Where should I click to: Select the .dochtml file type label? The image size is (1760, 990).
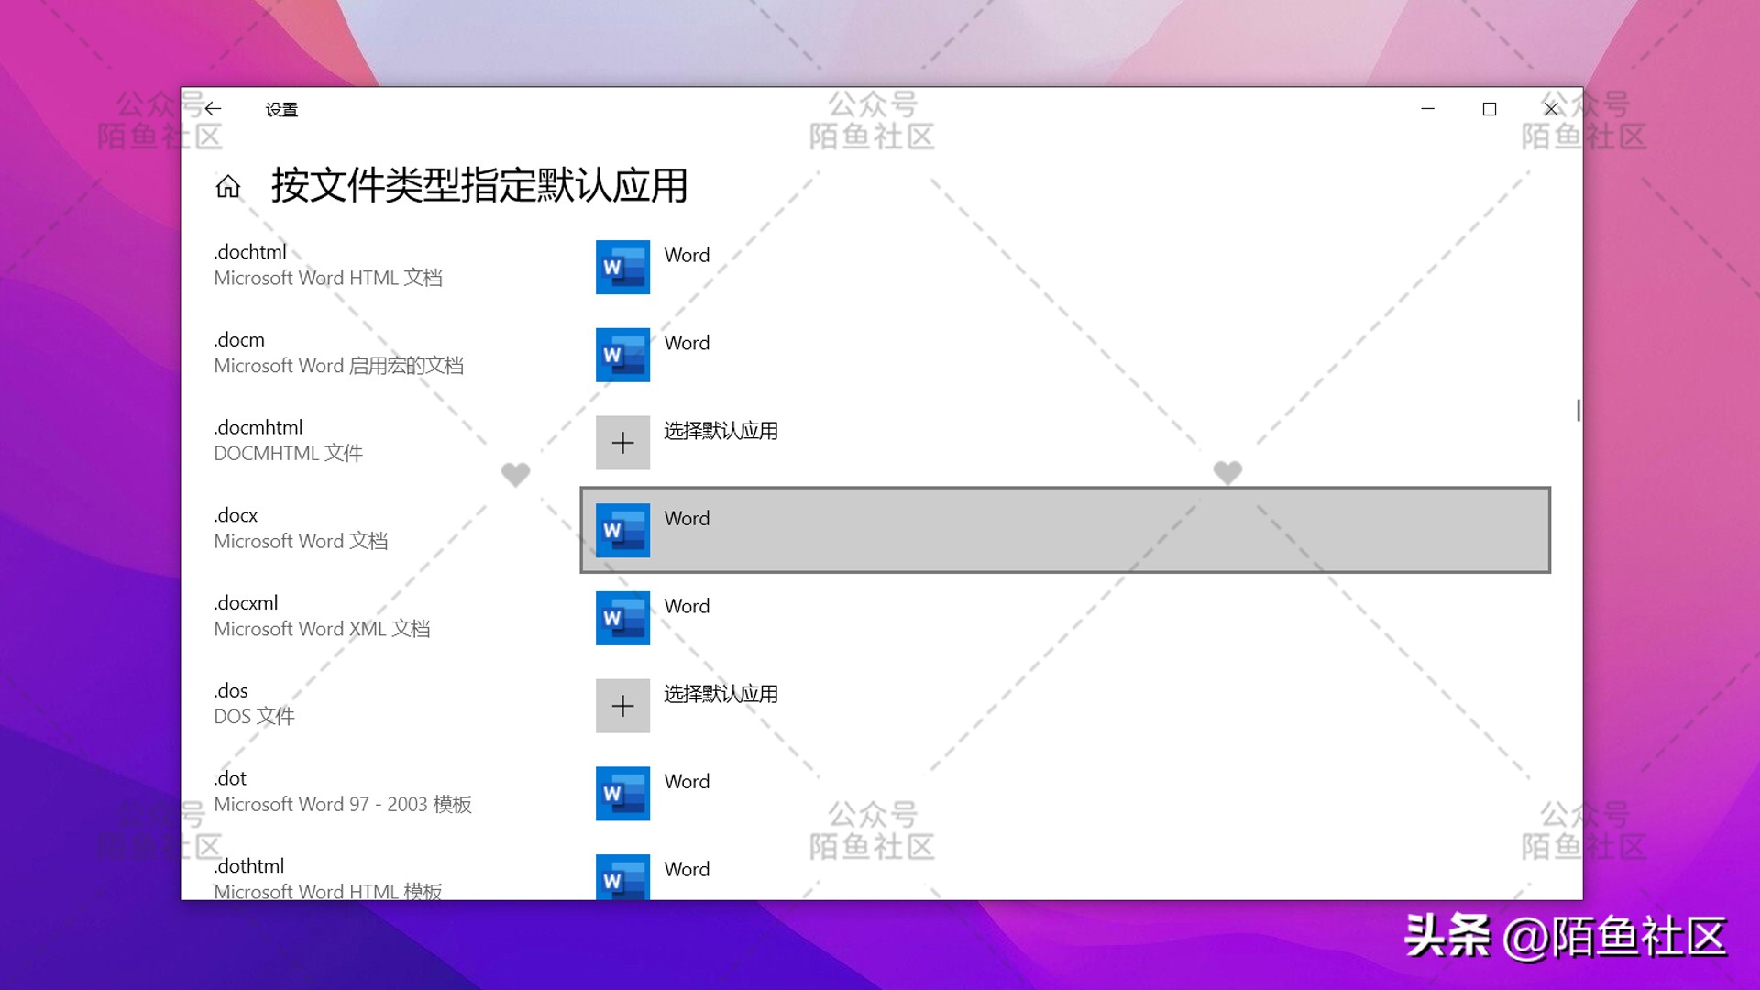250,252
